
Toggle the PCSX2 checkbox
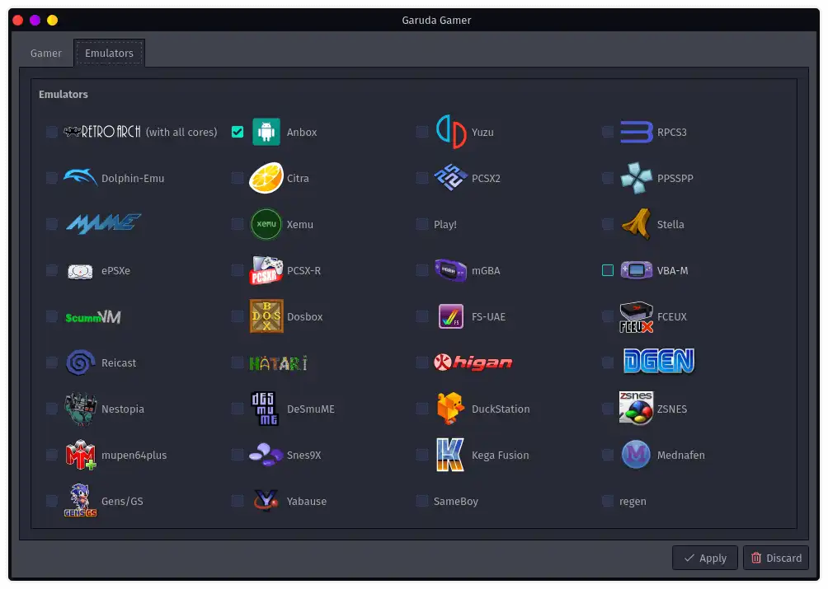(422, 178)
